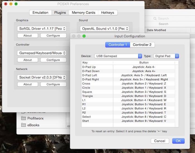This screenshot has width=195, height=153.
Task: Open the Memory Cards tab
Action: [83, 13]
